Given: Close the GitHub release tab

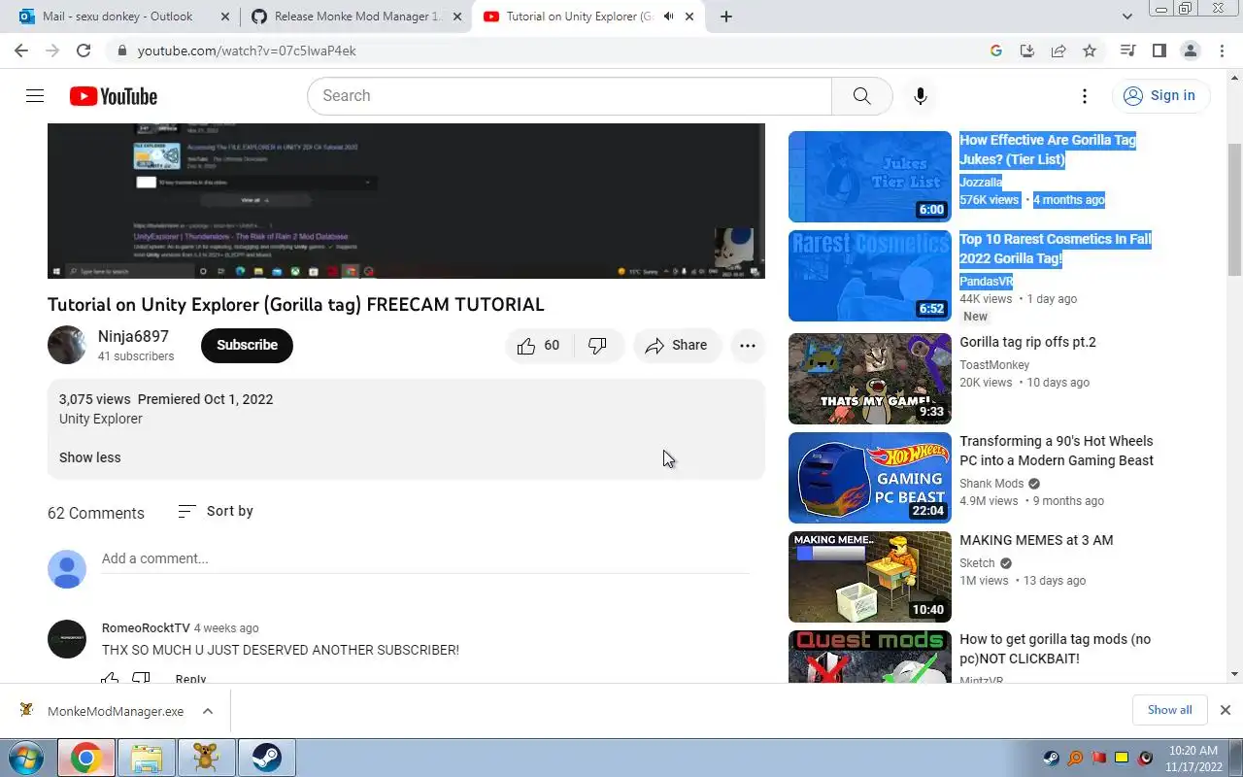Looking at the screenshot, I should [x=457, y=17].
